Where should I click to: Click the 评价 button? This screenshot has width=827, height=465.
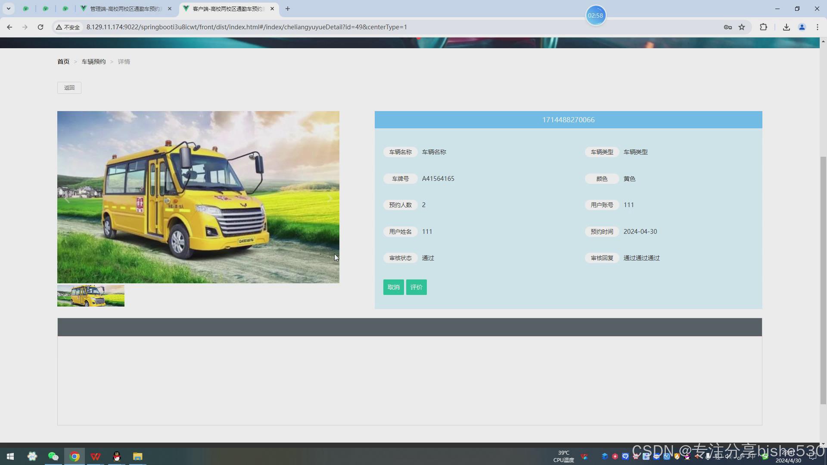click(x=416, y=287)
